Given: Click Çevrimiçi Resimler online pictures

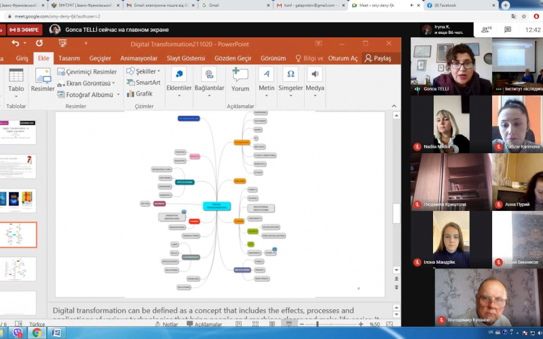Looking at the screenshot, I should tap(88, 72).
